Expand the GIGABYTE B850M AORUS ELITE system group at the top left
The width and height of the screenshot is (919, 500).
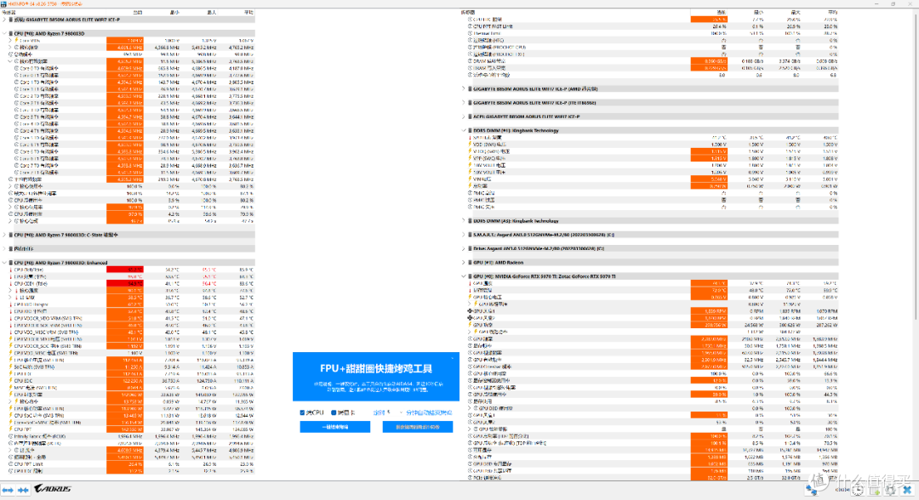4,20
